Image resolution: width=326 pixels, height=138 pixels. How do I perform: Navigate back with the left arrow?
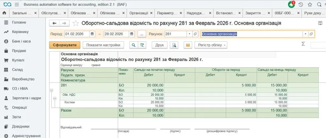click(x=54, y=23)
